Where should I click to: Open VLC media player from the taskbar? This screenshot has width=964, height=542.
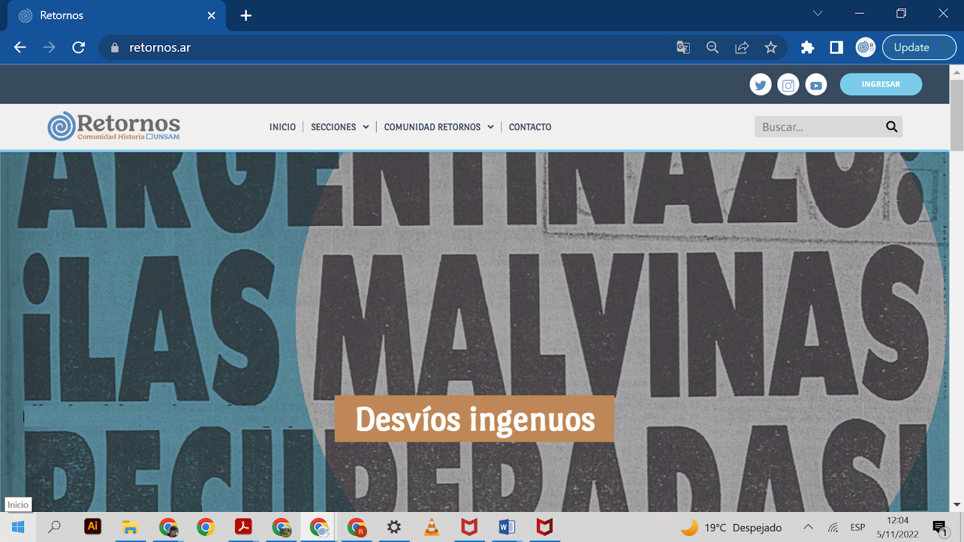coord(431,528)
